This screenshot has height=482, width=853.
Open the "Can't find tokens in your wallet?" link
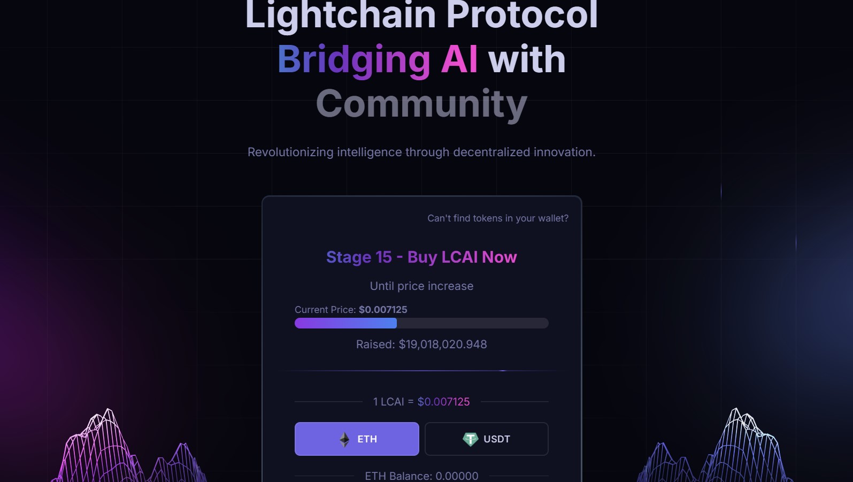(x=497, y=218)
